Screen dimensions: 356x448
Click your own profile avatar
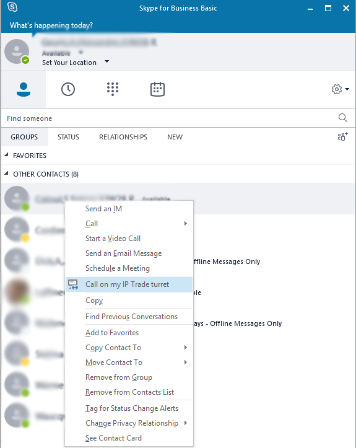(17, 51)
